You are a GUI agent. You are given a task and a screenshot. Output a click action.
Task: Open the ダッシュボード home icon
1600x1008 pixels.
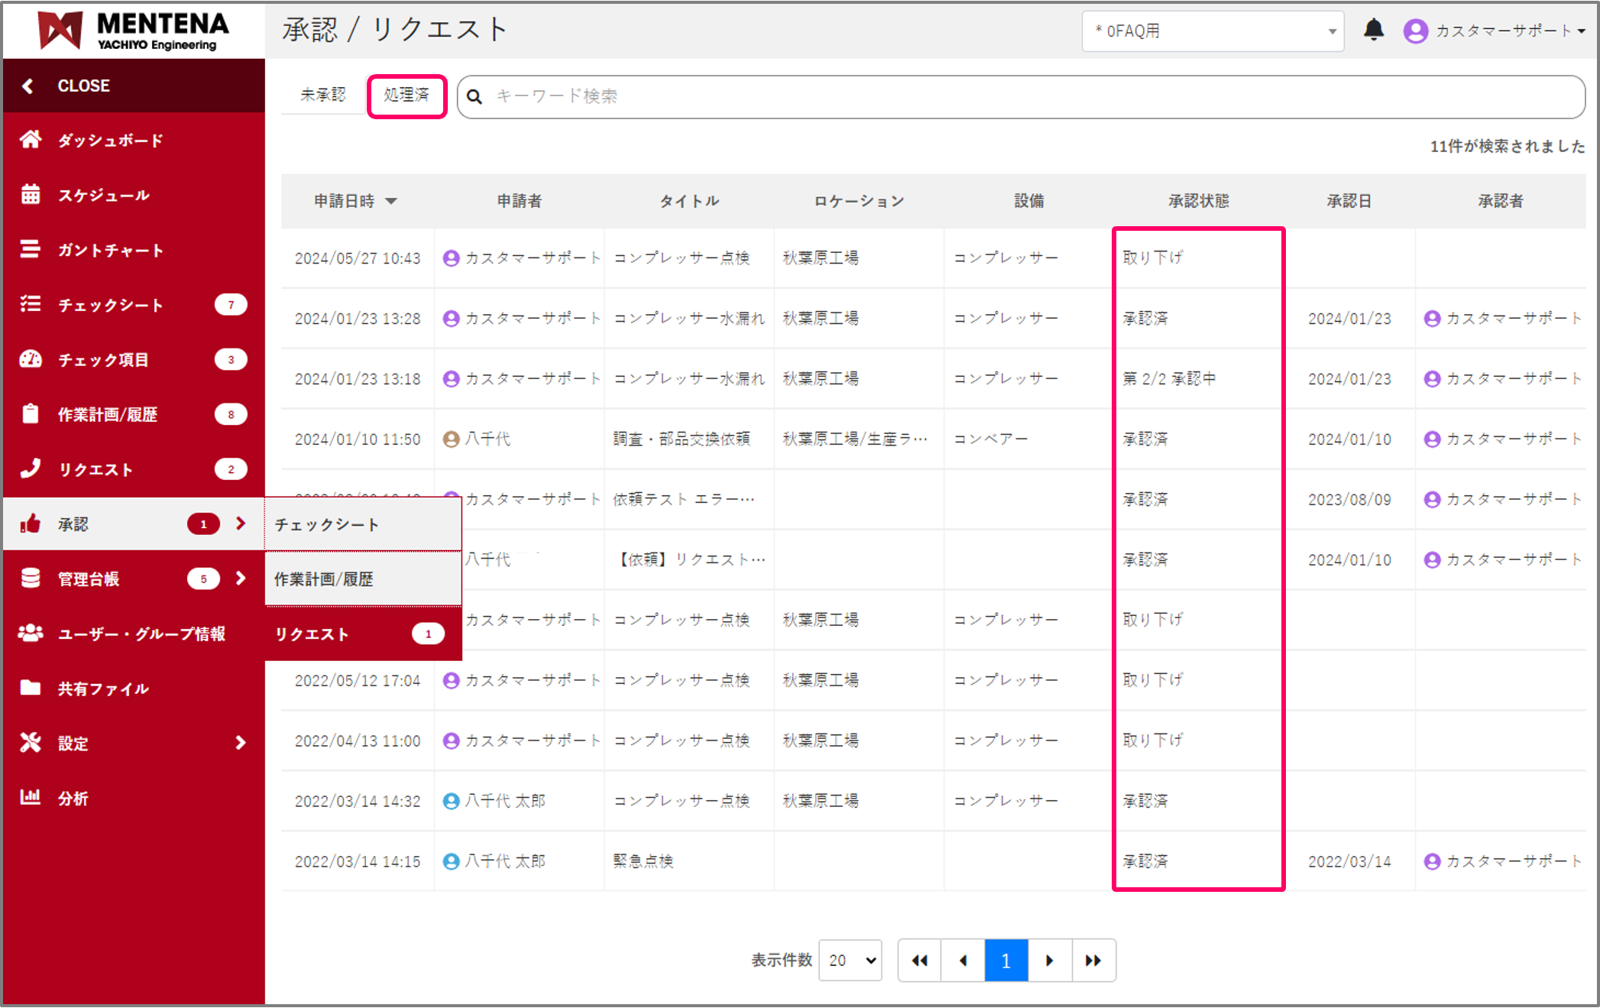(31, 140)
